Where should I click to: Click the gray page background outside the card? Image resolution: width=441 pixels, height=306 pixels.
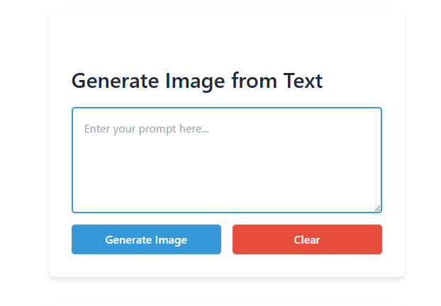pos(21,142)
